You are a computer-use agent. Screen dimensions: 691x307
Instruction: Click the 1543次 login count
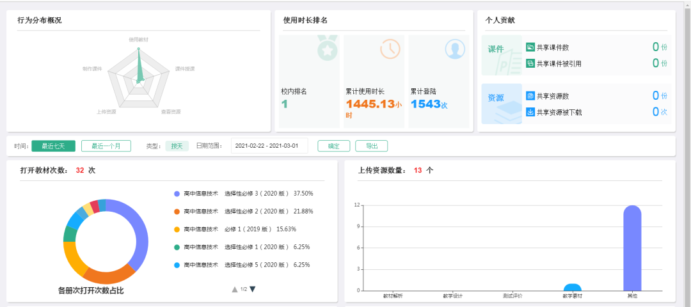pos(429,104)
